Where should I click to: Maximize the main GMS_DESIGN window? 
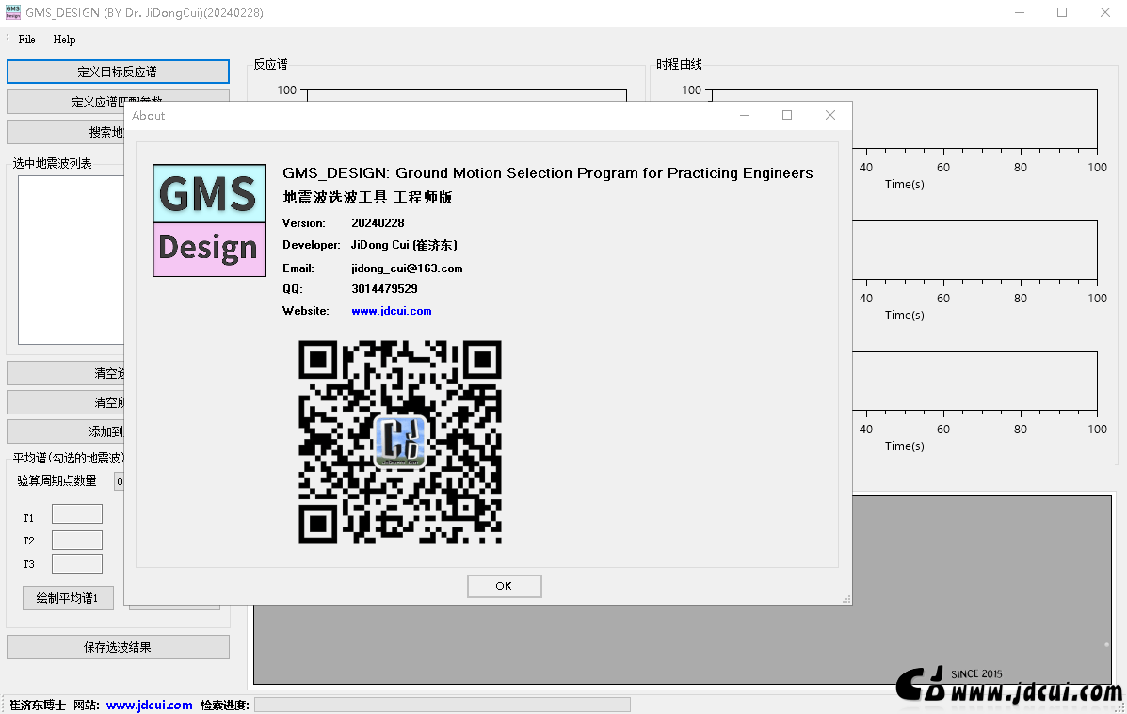[1062, 12]
